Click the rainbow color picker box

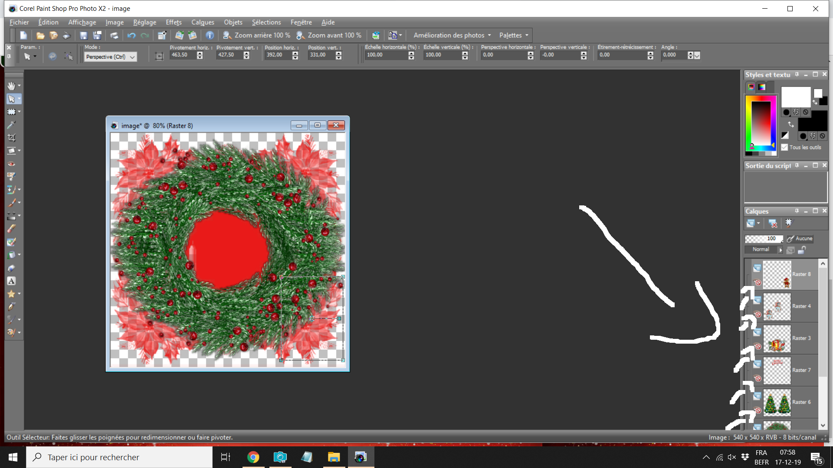pos(760,123)
